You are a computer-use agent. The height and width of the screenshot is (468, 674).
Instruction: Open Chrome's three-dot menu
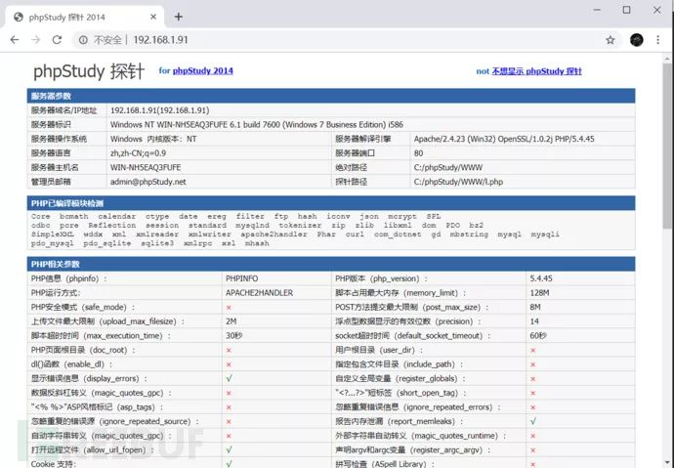point(657,40)
